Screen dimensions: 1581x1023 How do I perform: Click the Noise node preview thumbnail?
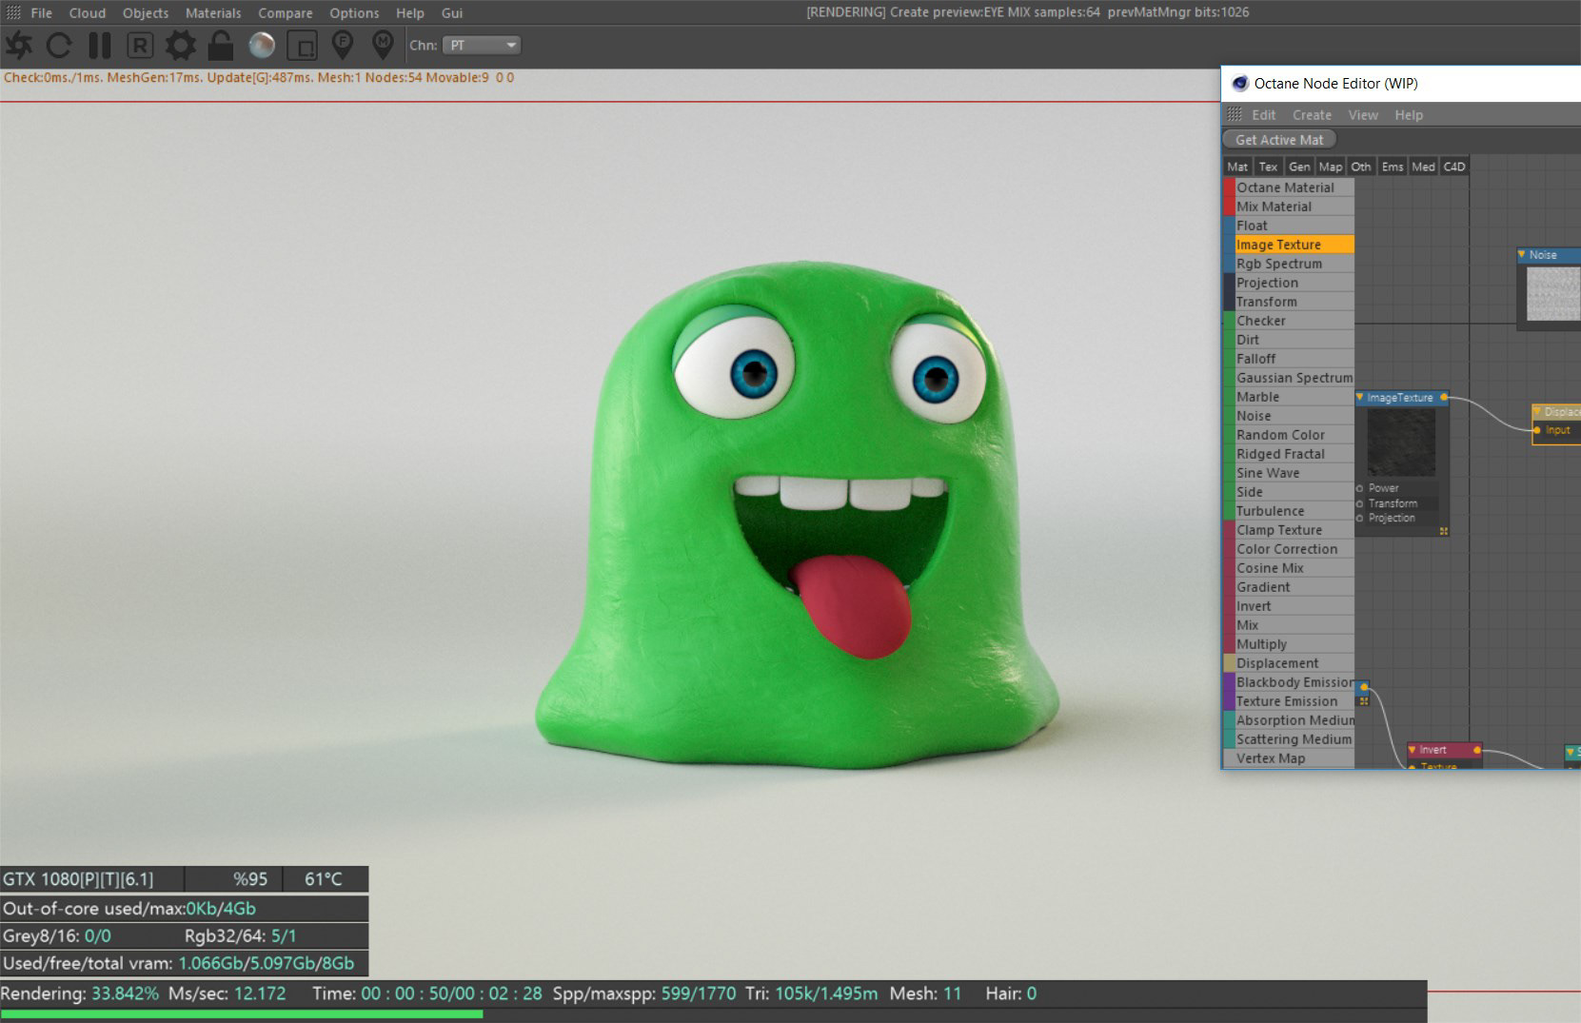point(1553,294)
